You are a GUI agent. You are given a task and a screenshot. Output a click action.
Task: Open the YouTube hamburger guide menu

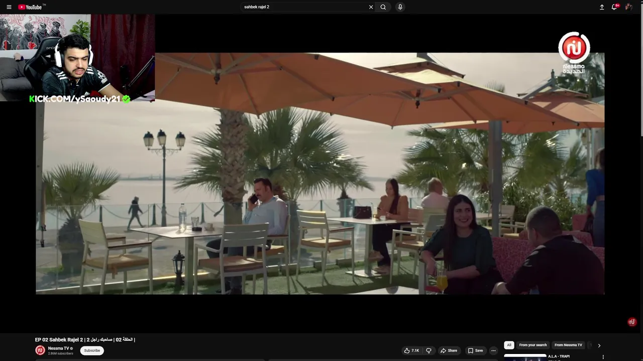tap(9, 7)
